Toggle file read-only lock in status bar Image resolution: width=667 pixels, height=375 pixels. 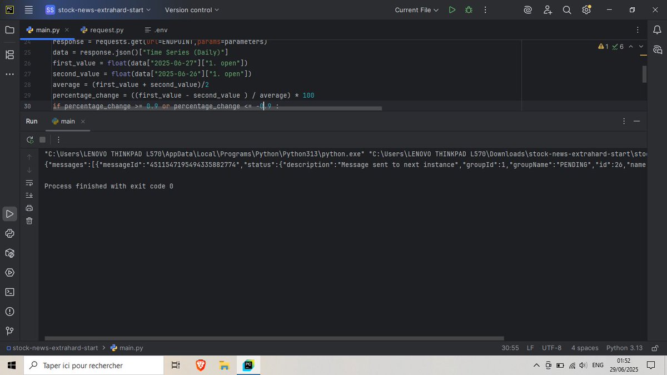pos(655,348)
